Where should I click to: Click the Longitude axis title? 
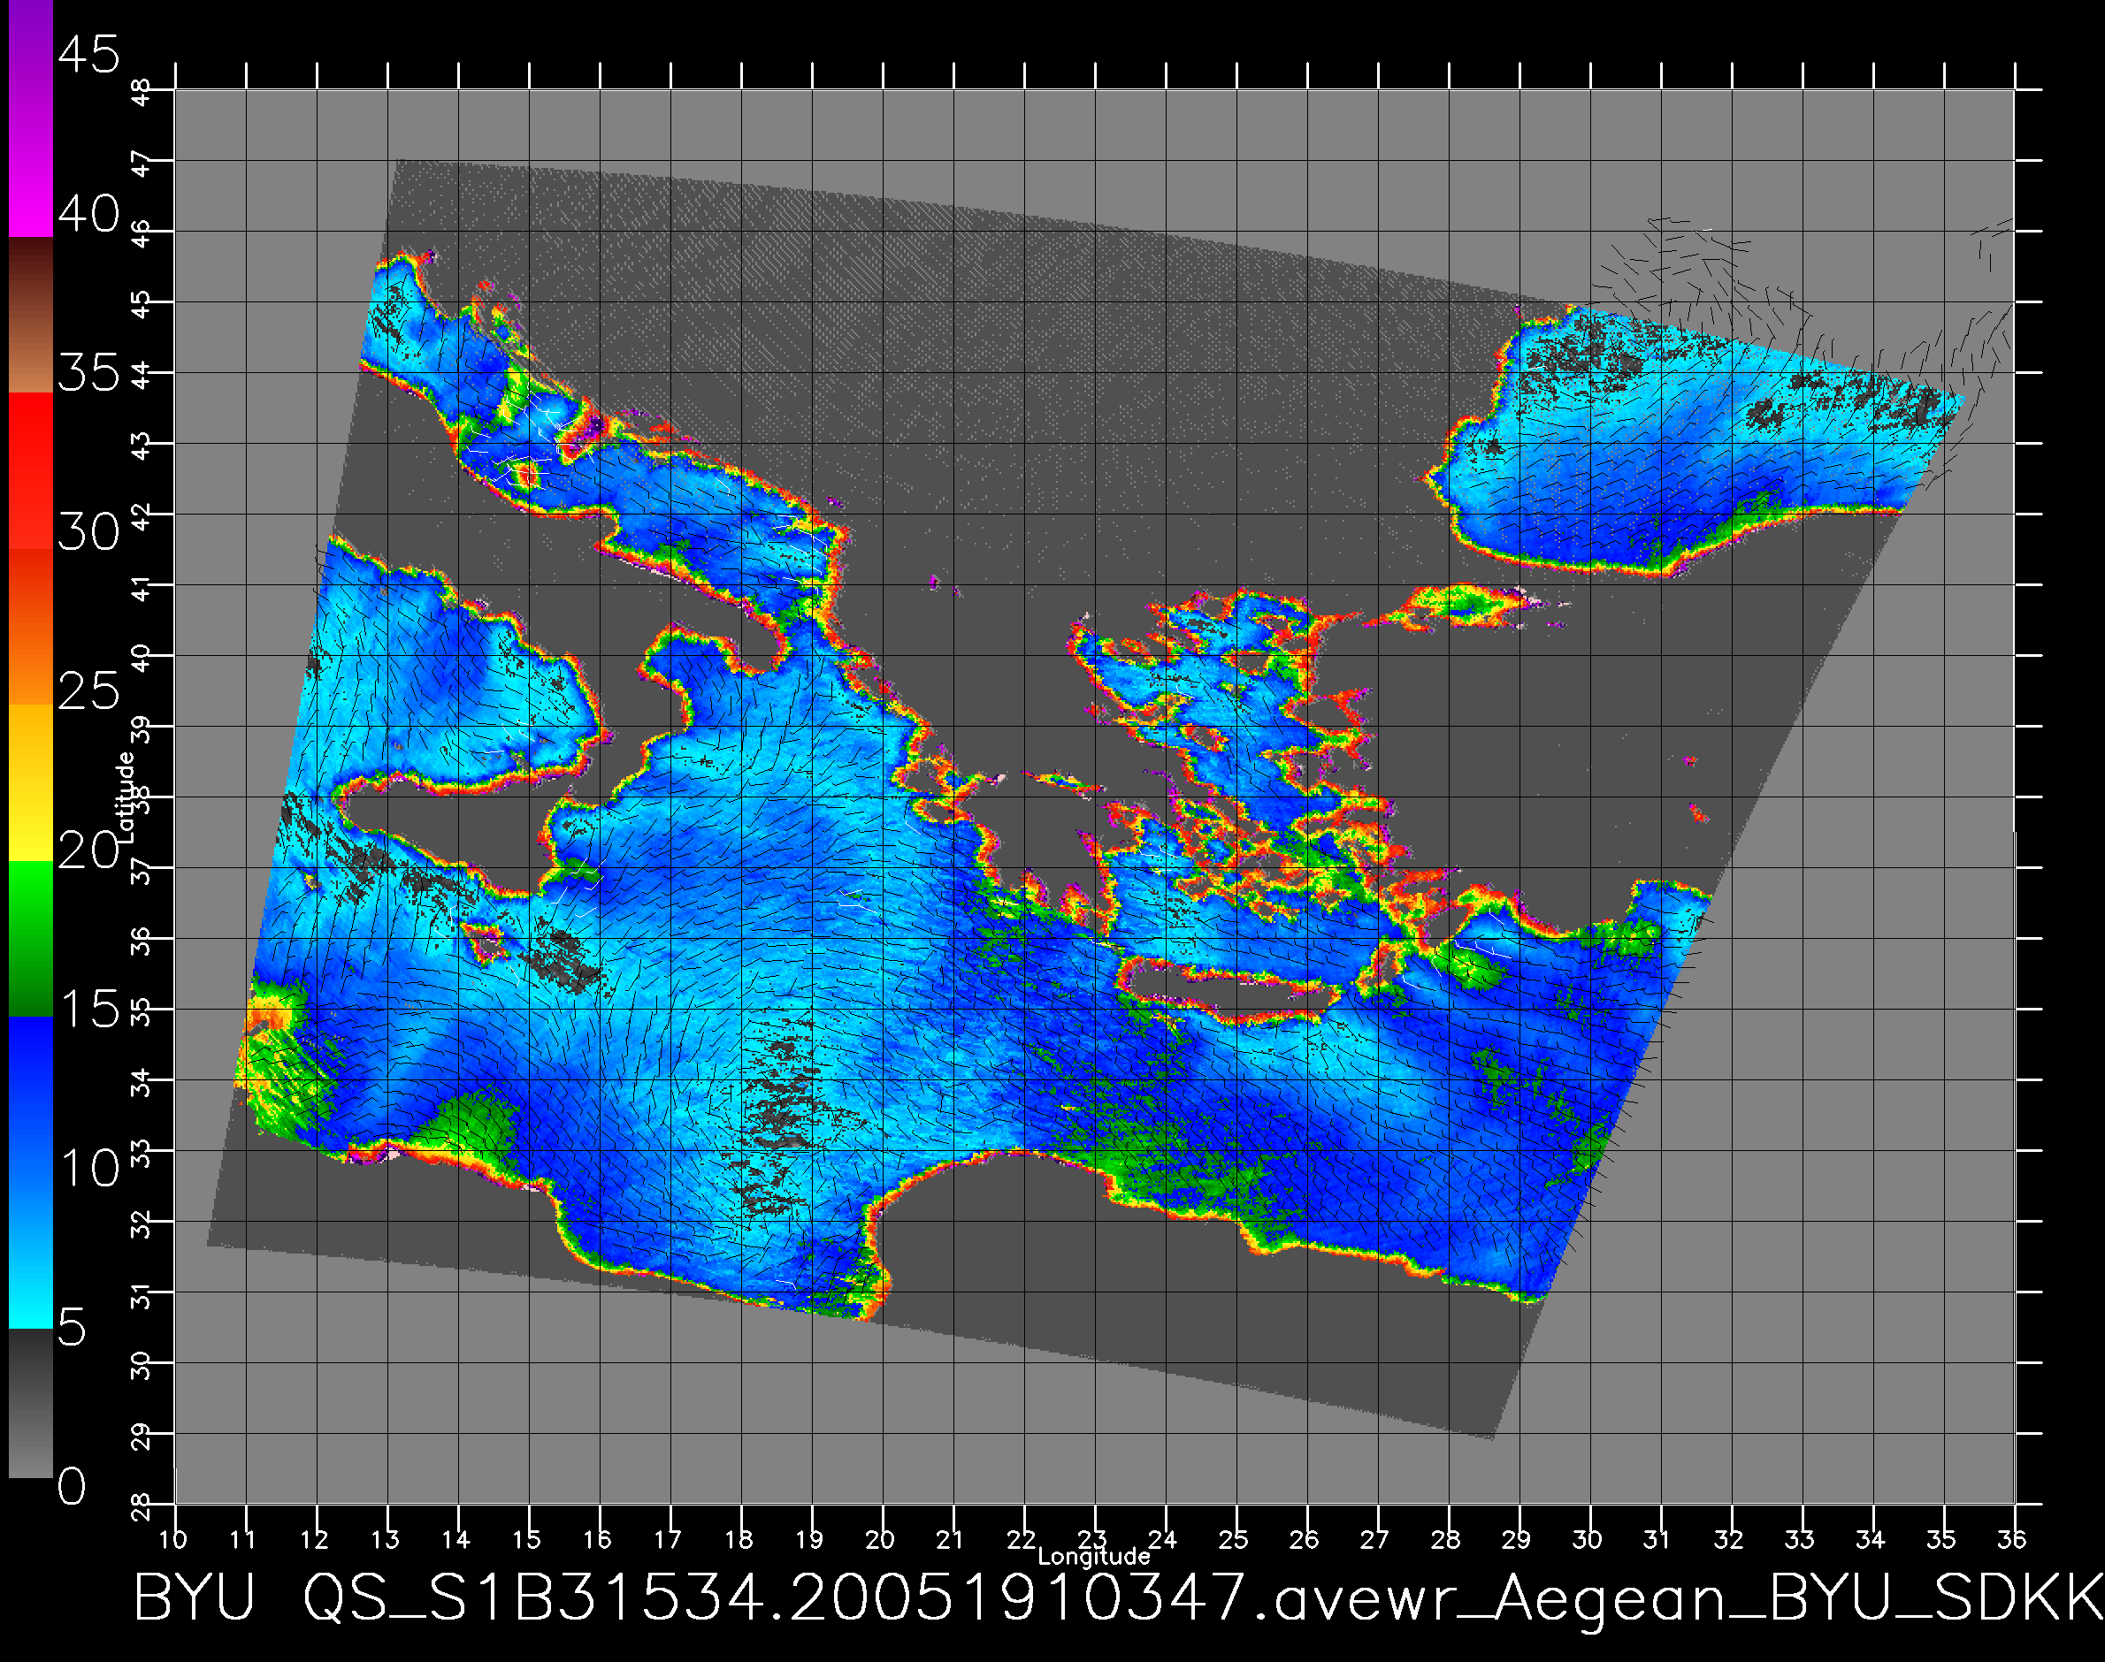point(1093,1557)
